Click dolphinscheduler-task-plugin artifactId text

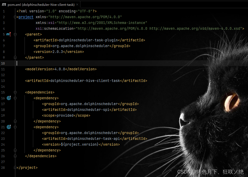point(88,40)
